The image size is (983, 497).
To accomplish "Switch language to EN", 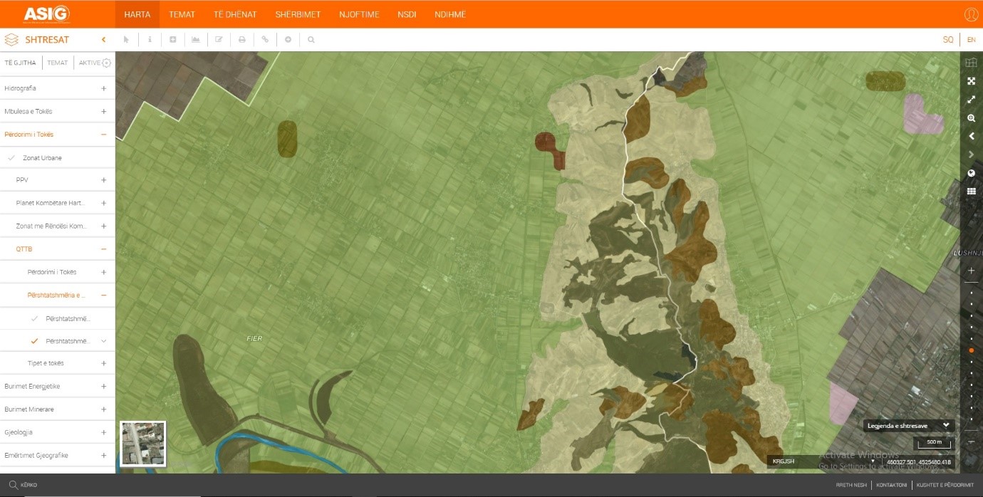I will (x=971, y=40).
